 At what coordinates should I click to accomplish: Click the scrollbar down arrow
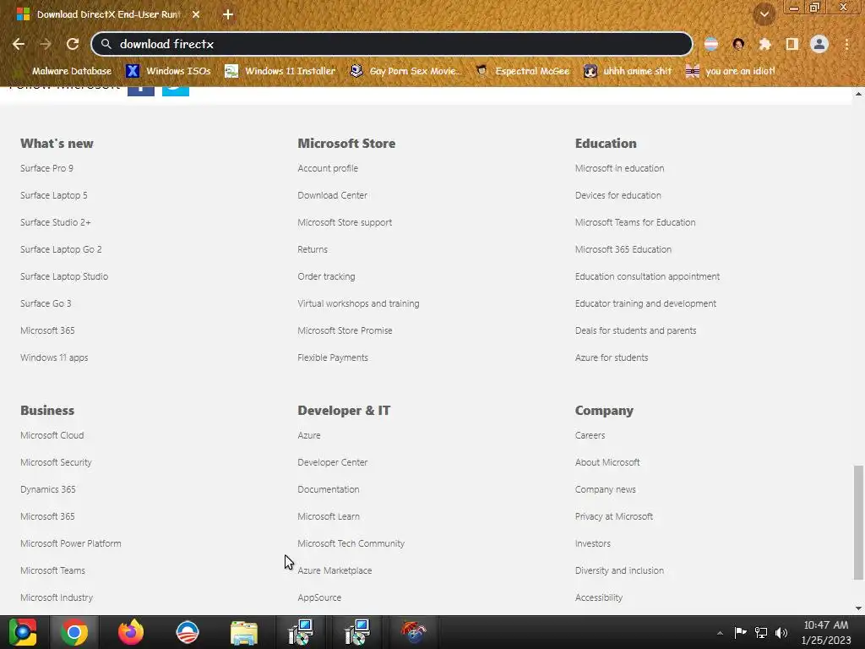point(858,608)
